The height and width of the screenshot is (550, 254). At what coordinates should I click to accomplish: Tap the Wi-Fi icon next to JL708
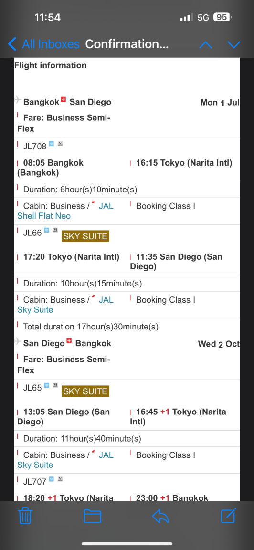pos(52,143)
